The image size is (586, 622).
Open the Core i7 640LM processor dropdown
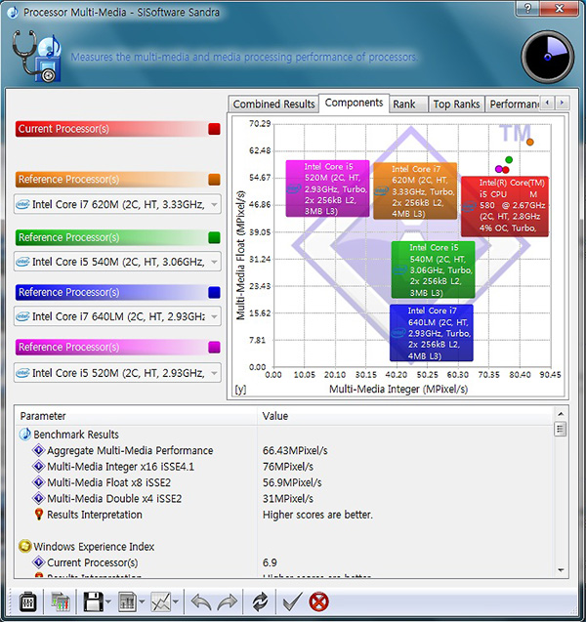coord(117,316)
